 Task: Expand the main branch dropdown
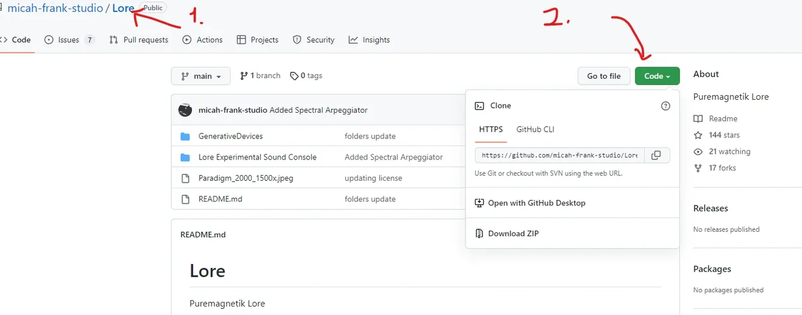[201, 76]
